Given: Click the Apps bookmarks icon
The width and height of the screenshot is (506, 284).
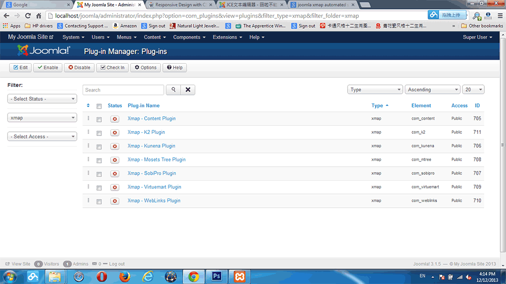Looking at the screenshot, I should click(x=12, y=26).
